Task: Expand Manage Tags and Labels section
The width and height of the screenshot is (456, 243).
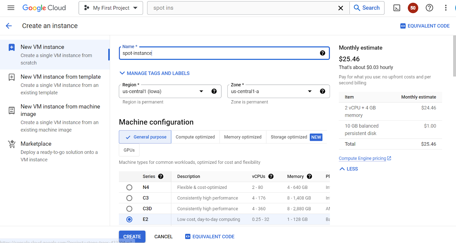Action: pyautogui.click(x=154, y=73)
